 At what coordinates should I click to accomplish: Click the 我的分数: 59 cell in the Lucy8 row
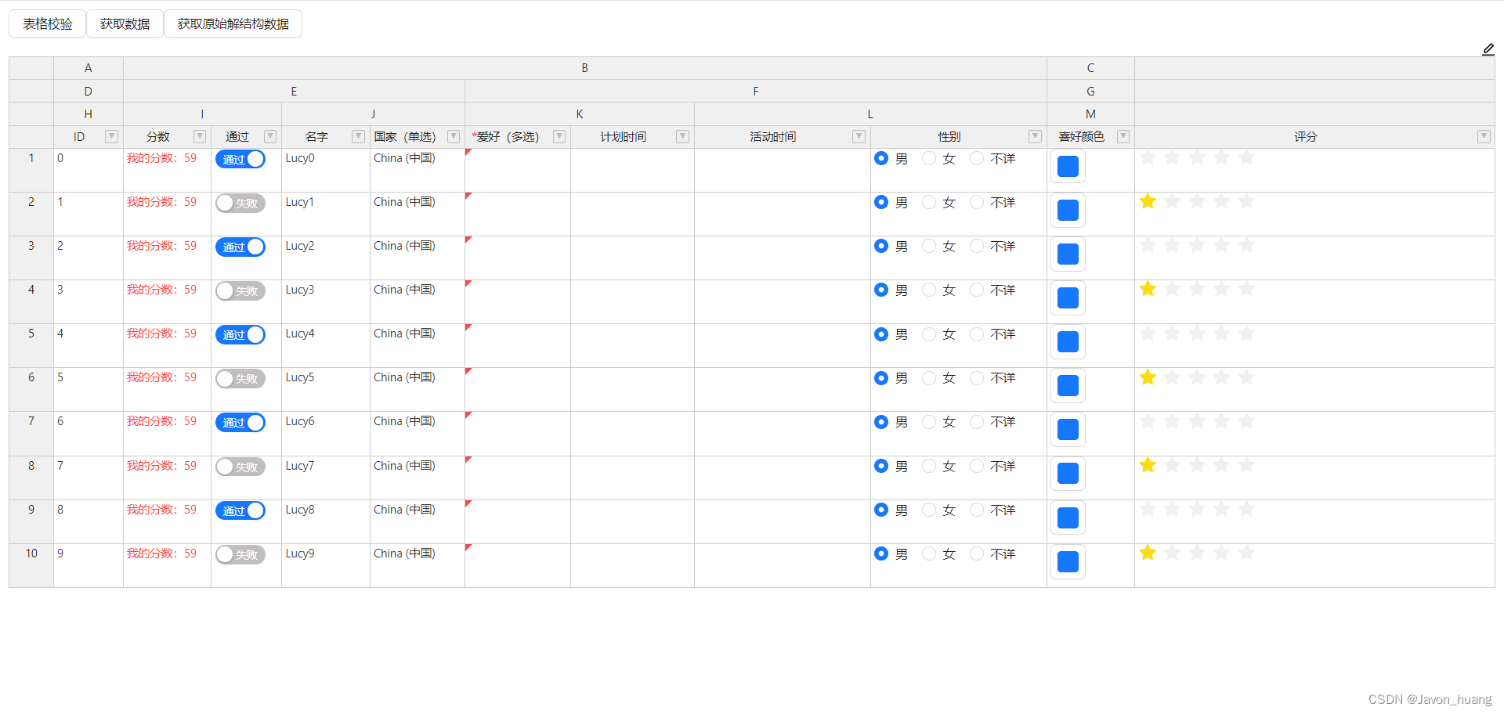(x=167, y=521)
